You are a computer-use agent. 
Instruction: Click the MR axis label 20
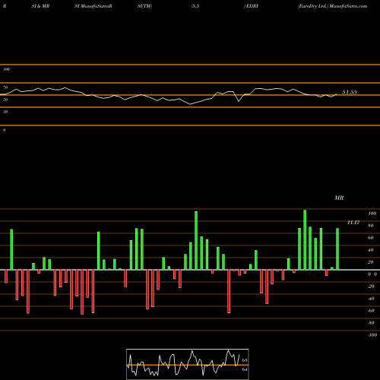pos(370,262)
